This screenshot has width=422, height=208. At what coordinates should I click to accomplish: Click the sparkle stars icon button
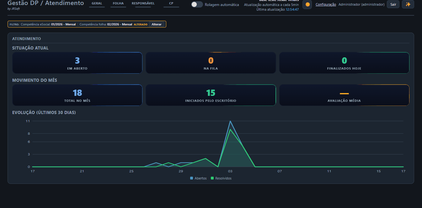click(x=408, y=4)
